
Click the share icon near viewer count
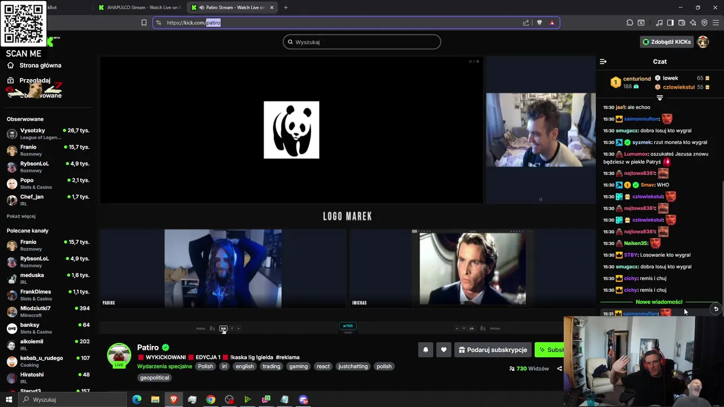[559, 369]
